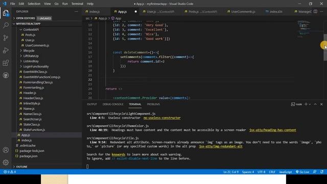Open the Edit menu
This screenshot has height=184, width=327.
(x=21, y=4)
